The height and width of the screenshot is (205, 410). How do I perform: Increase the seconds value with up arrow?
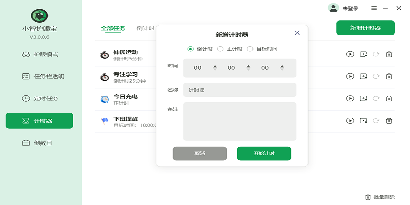(282, 66)
